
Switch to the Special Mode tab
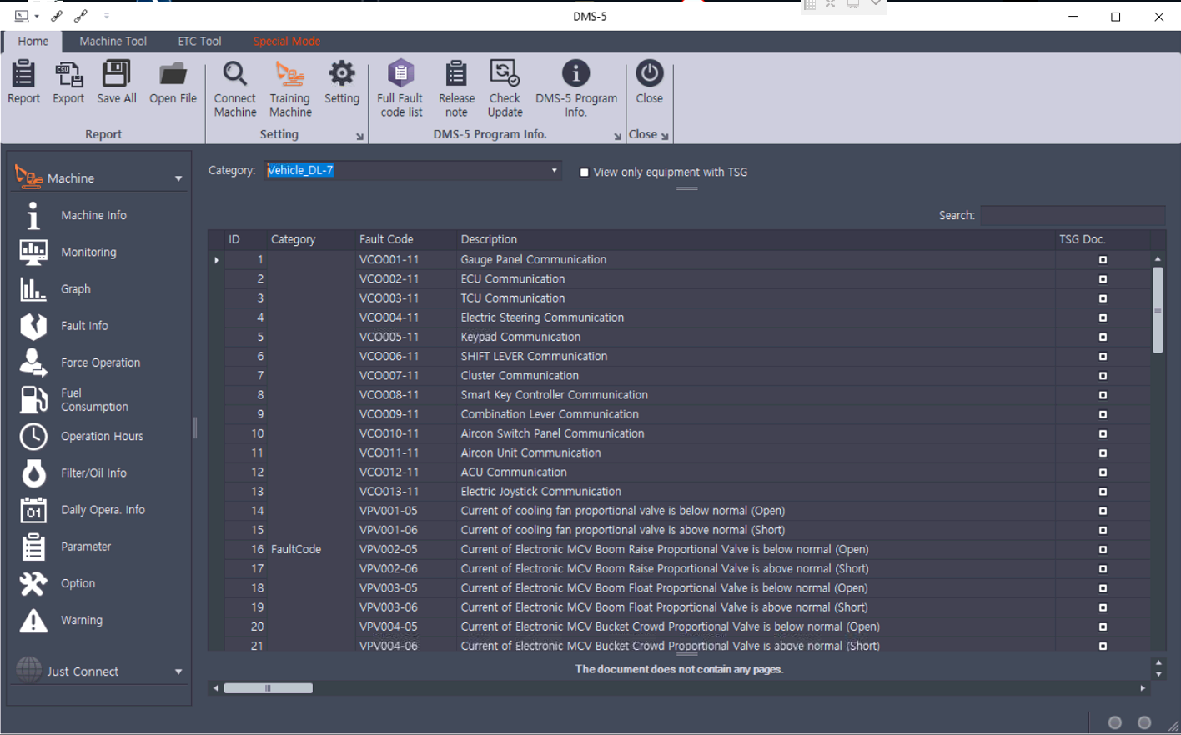(x=286, y=41)
